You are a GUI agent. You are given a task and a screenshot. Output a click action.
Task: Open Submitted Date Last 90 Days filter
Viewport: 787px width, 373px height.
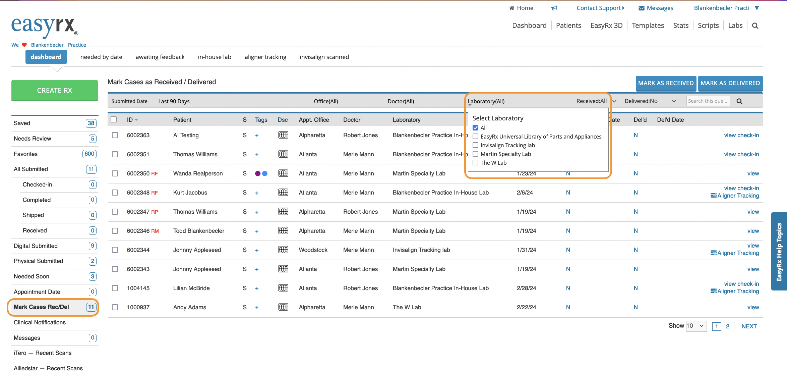[174, 101]
